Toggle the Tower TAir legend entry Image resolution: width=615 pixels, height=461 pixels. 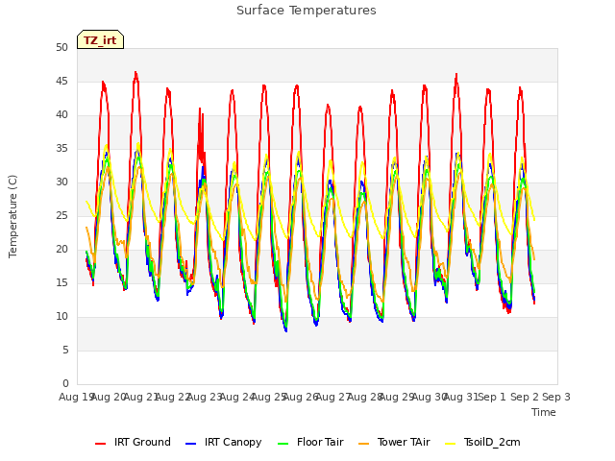click(x=395, y=442)
